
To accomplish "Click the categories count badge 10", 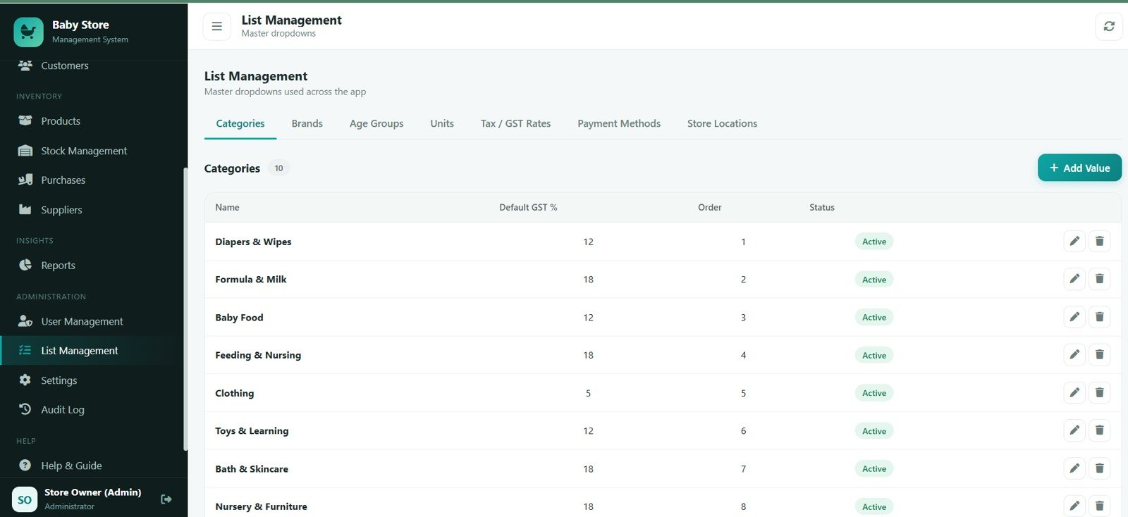I will click(x=278, y=168).
